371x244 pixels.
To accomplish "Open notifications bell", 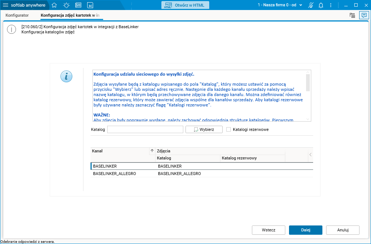I will [x=321, y=5].
